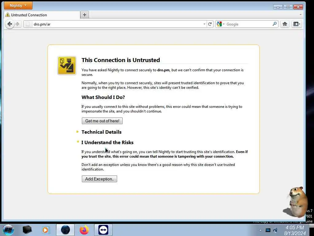Reload the current page
The width and height of the screenshot is (314, 236).
point(210,24)
